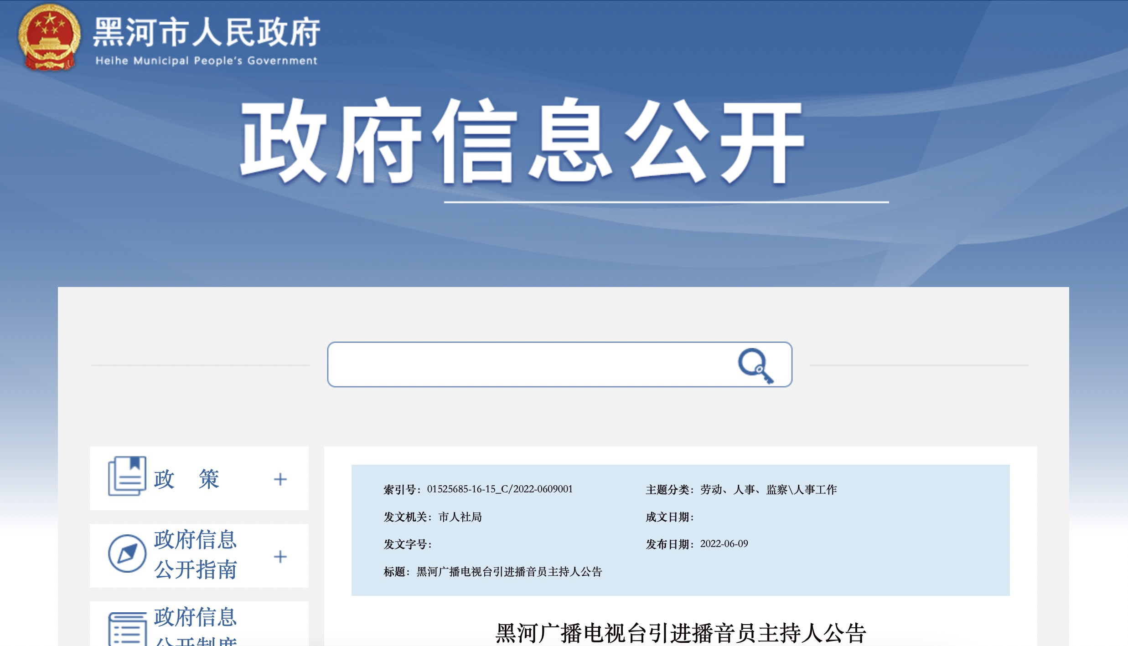This screenshot has width=1128, height=646.
Task: Click the Heihe Municipal People's Government text
Action: 206,61
